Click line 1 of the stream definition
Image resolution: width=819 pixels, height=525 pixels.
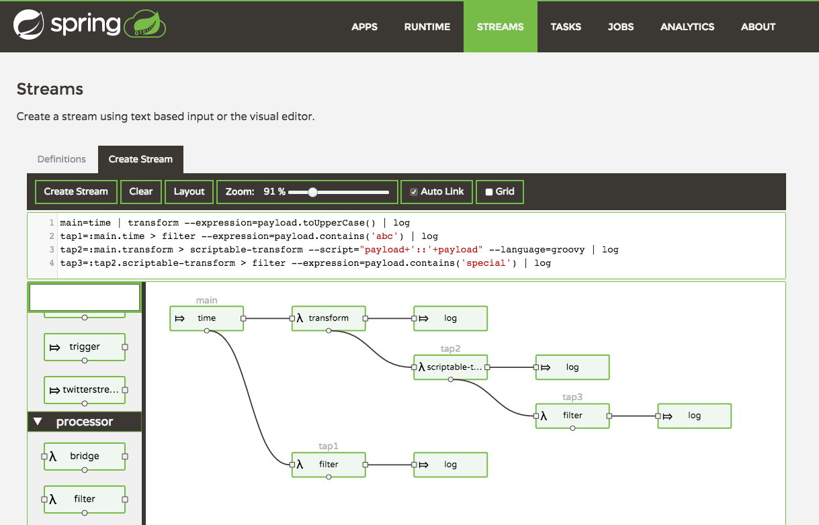pyautogui.click(x=235, y=223)
